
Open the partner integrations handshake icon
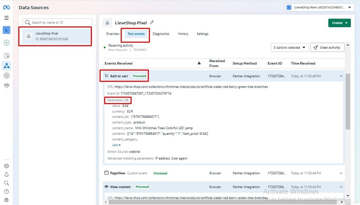(x=6, y=86)
